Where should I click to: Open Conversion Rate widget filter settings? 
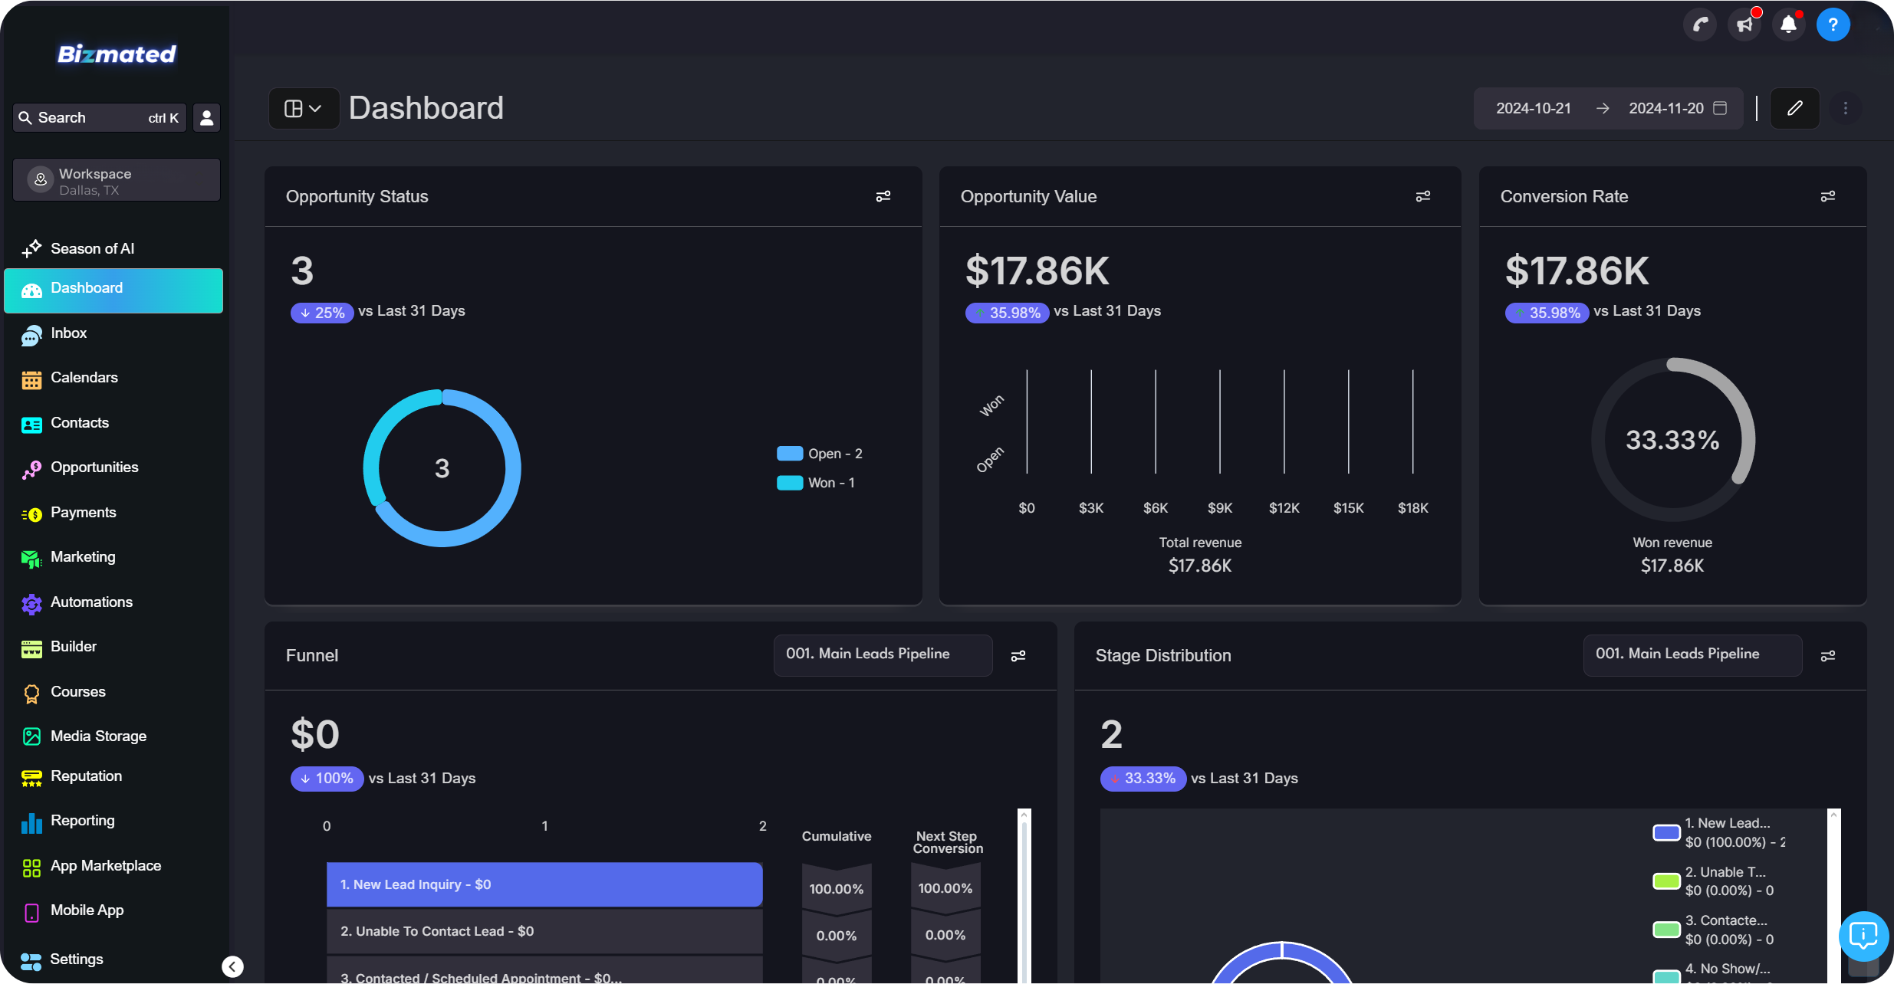pos(1828,196)
